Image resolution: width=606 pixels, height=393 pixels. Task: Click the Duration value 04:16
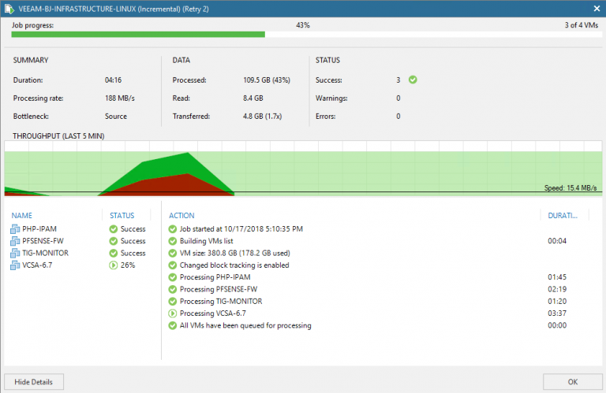(x=114, y=80)
